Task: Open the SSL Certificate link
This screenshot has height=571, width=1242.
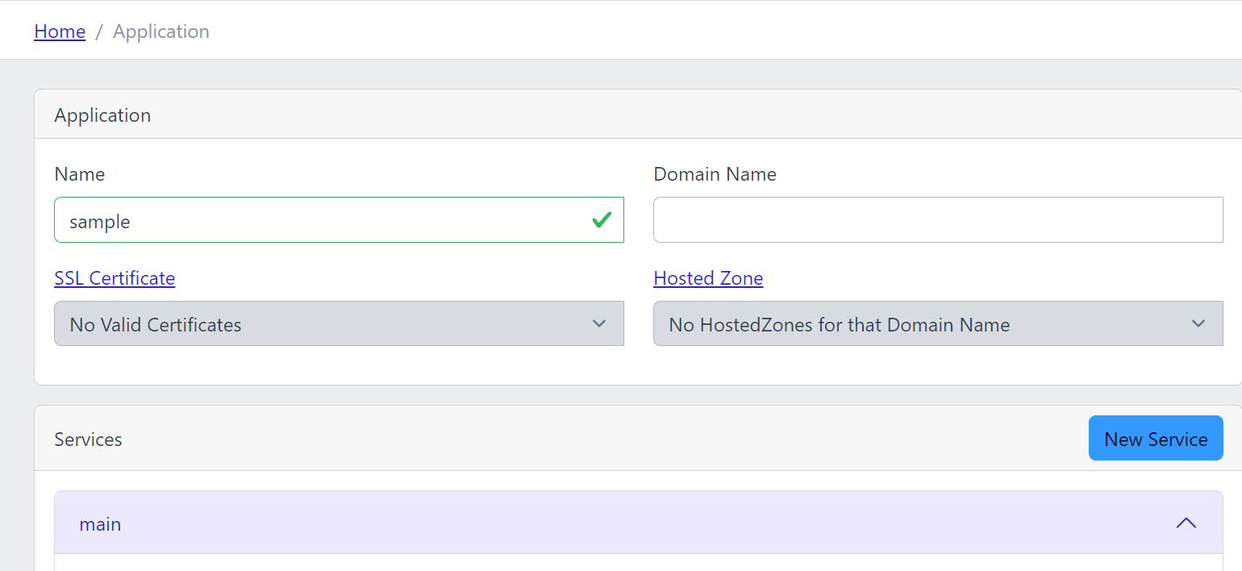Action: pyautogui.click(x=114, y=277)
